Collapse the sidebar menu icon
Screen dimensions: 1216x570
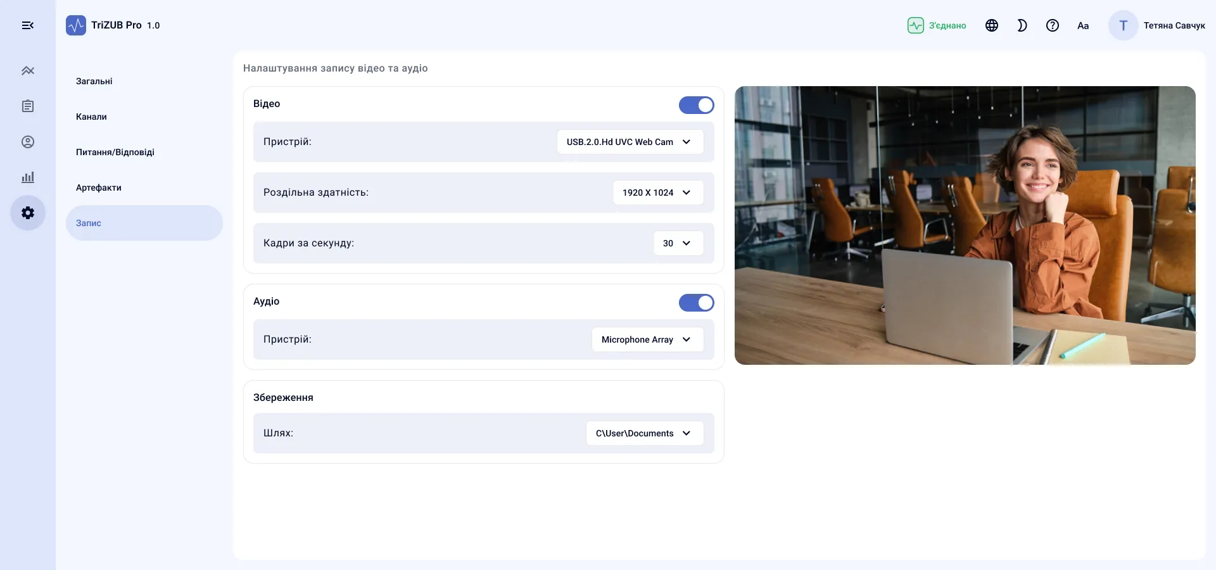click(27, 25)
